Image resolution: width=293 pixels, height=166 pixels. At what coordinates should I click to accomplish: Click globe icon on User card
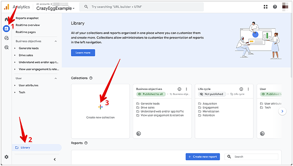point(262,133)
